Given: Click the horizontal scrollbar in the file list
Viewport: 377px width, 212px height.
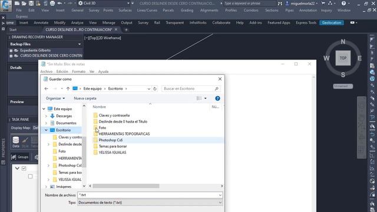Looking at the screenshot, I should click(x=126, y=186).
